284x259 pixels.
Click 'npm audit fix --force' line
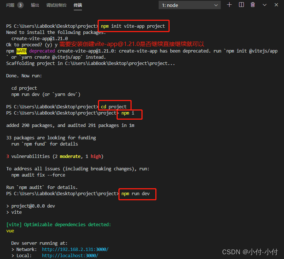point(38,175)
